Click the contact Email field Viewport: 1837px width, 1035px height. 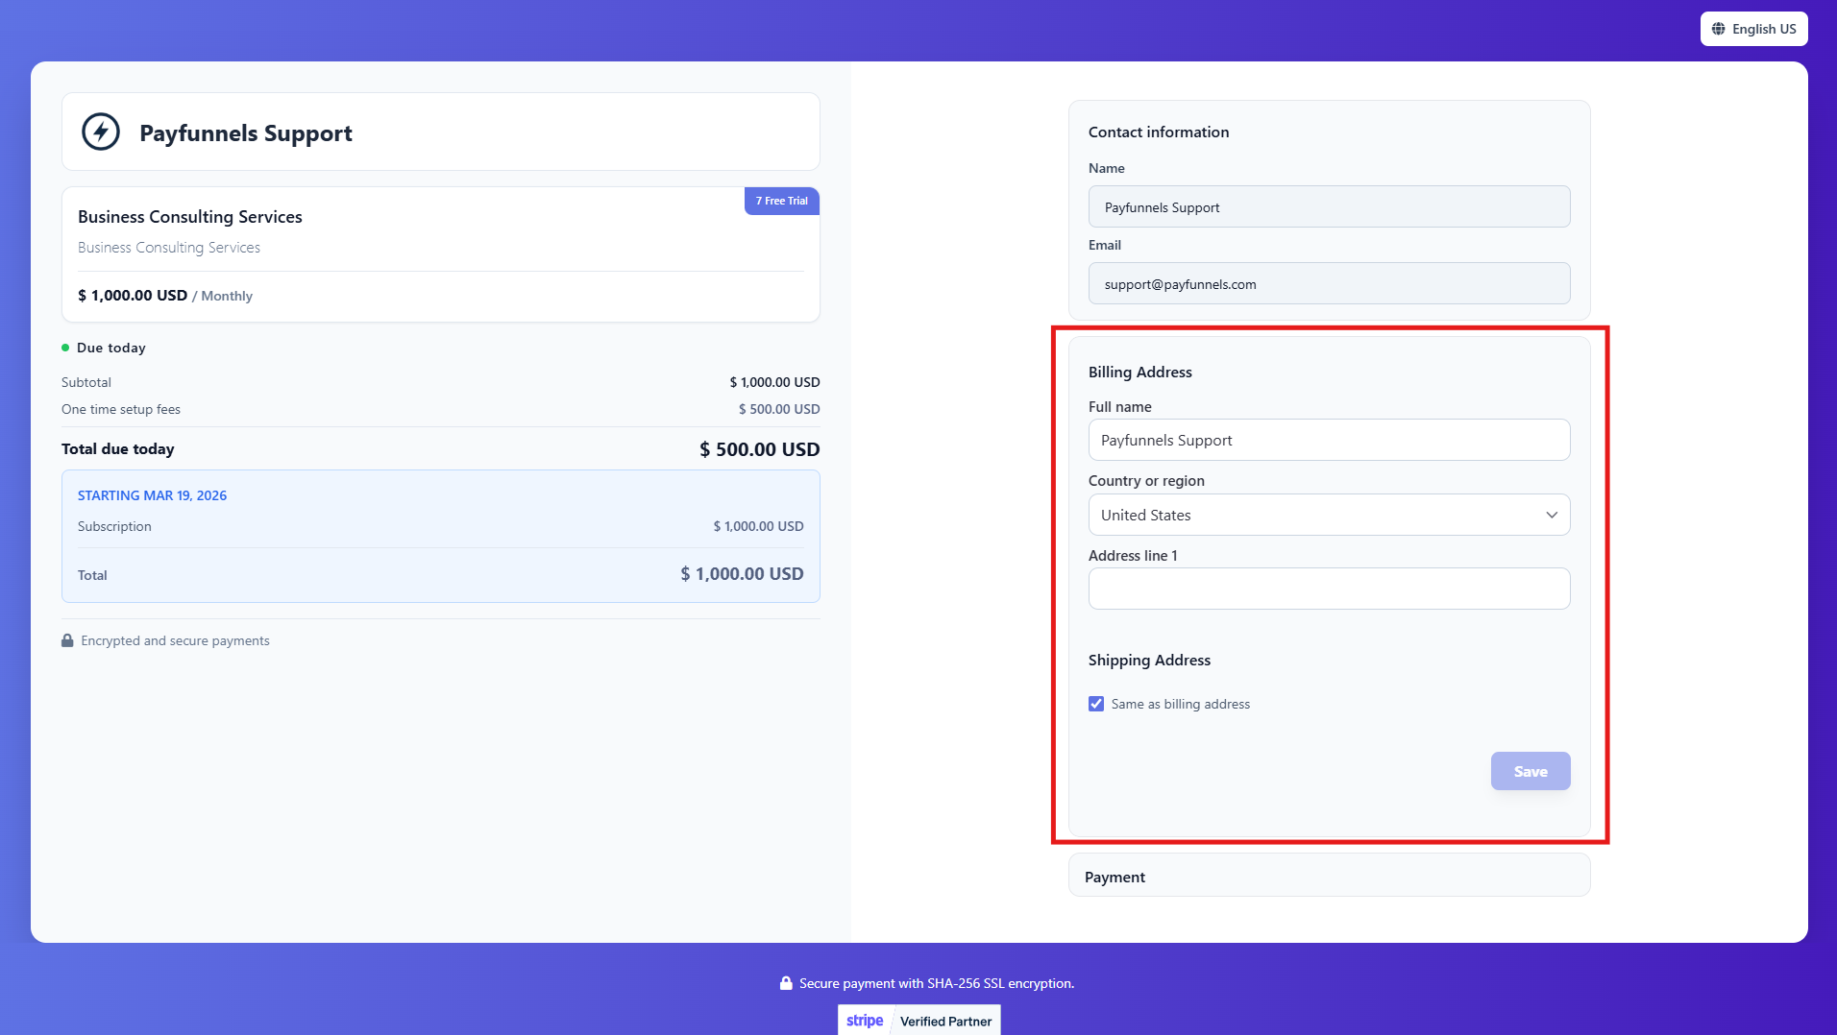(x=1329, y=283)
